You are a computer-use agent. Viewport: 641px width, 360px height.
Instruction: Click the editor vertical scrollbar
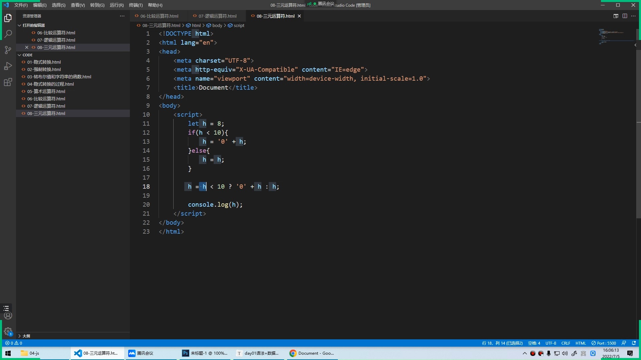(x=639, y=123)
